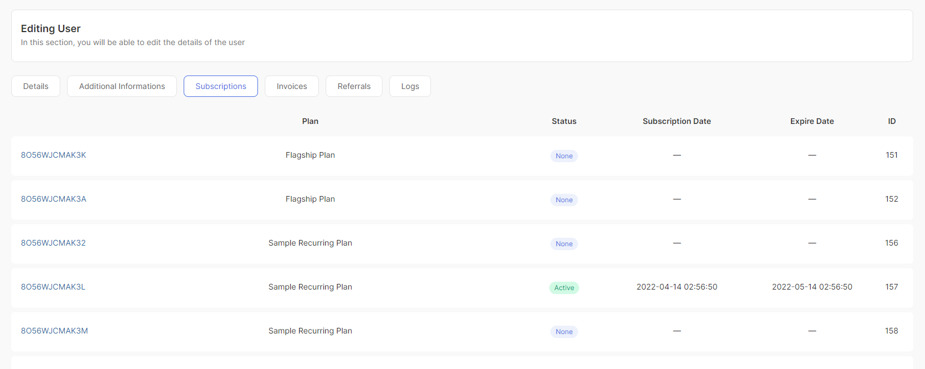The image size is (925, 369).
Task: Click ID value 158
Action: click(x=892, y=331)
